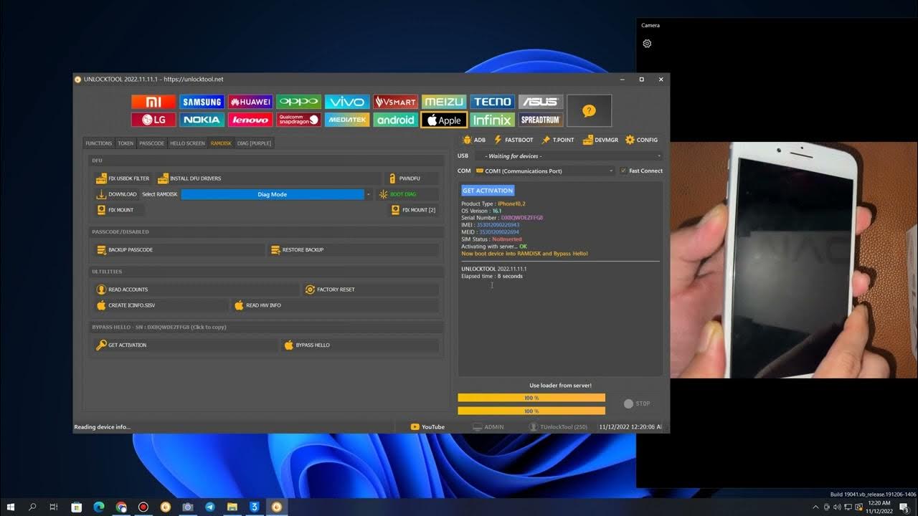
Task: Select the vivo brand tile
Action: (x=347, y=102)
